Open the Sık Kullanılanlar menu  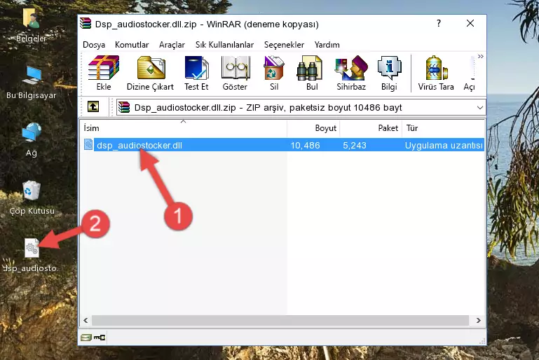click(224, 45)
